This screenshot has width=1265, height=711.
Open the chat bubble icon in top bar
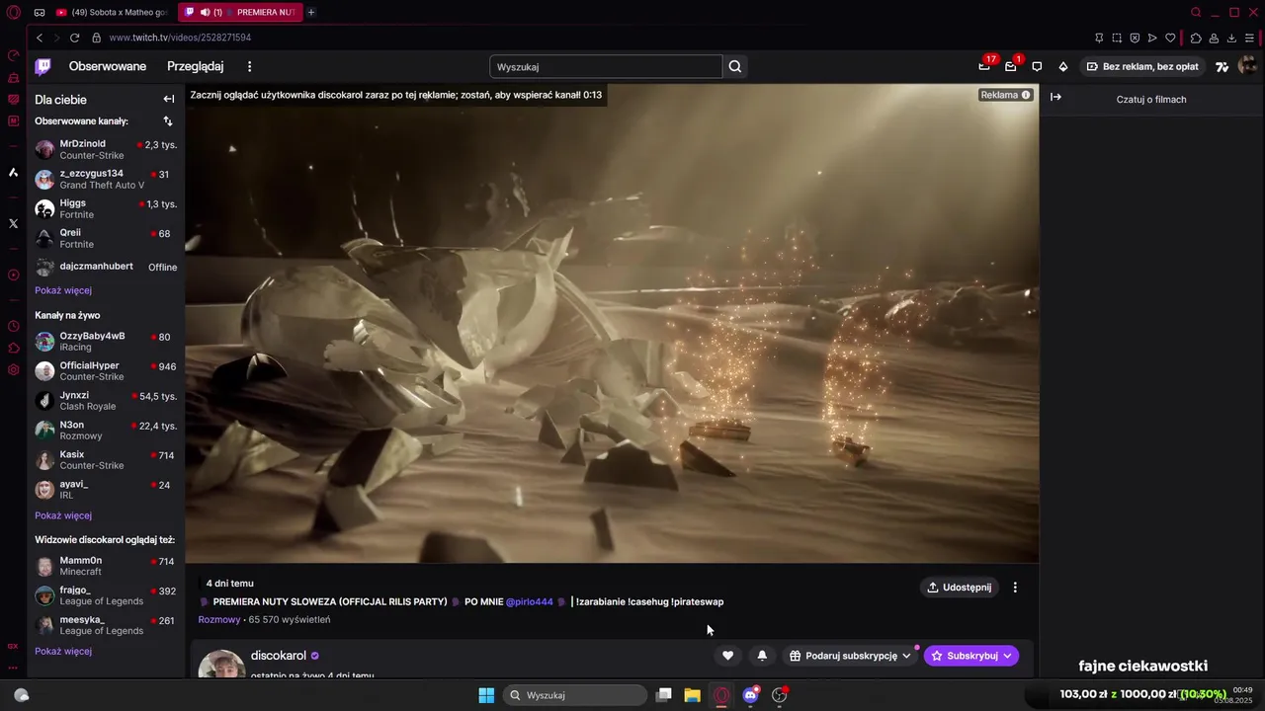point(1037,66)
